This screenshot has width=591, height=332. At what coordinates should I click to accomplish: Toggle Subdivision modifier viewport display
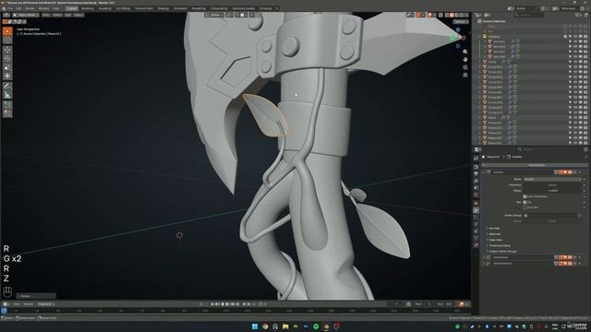pos(565,257)
